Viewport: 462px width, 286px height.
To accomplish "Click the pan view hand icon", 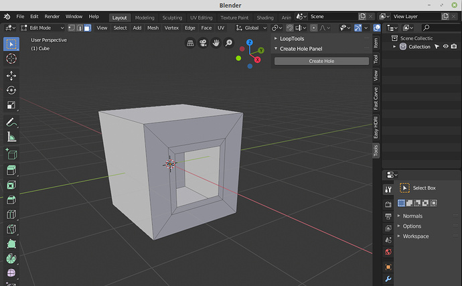I will [x=216, y=43].
